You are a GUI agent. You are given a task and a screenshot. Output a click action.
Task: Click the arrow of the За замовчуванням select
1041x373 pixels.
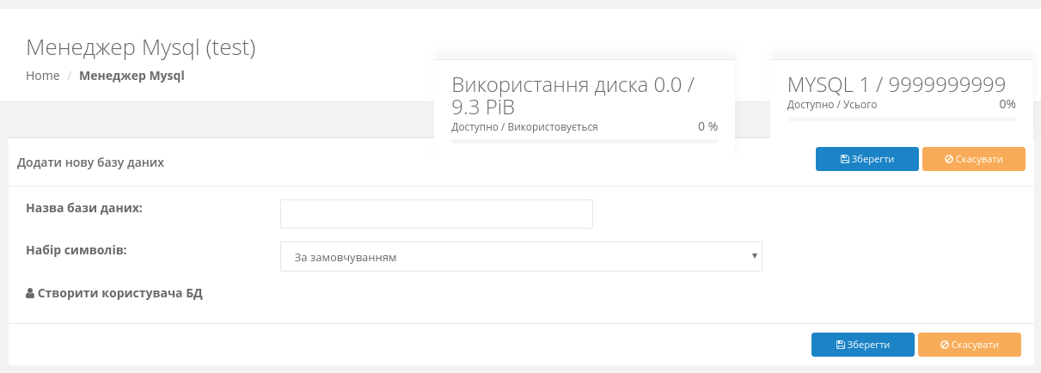(754, 256)
